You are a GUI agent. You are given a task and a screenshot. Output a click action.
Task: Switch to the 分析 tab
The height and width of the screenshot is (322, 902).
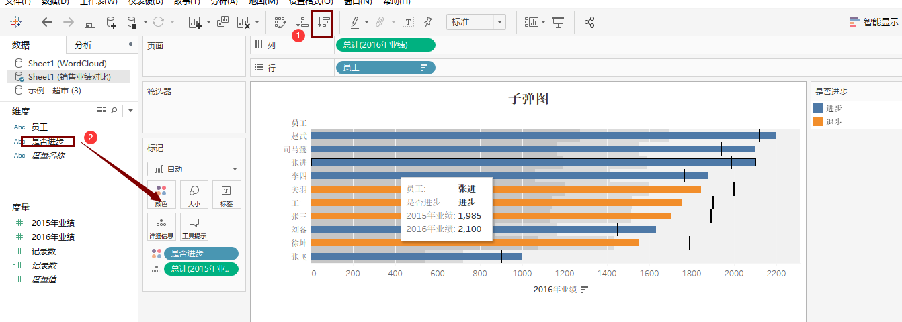[x=83, y=45]
